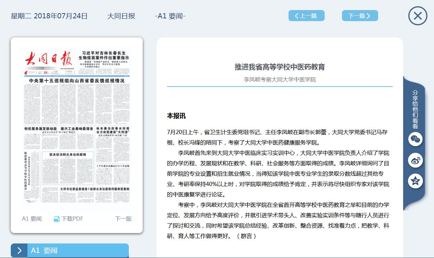Open 振兴工业奏响最强音 article on page preview
Image resolution: width=434 pixels, height=258 pixels.
click(x=77, y=128)
